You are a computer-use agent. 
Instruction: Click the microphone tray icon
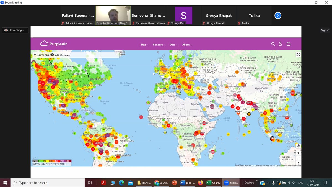click(273, 183)
